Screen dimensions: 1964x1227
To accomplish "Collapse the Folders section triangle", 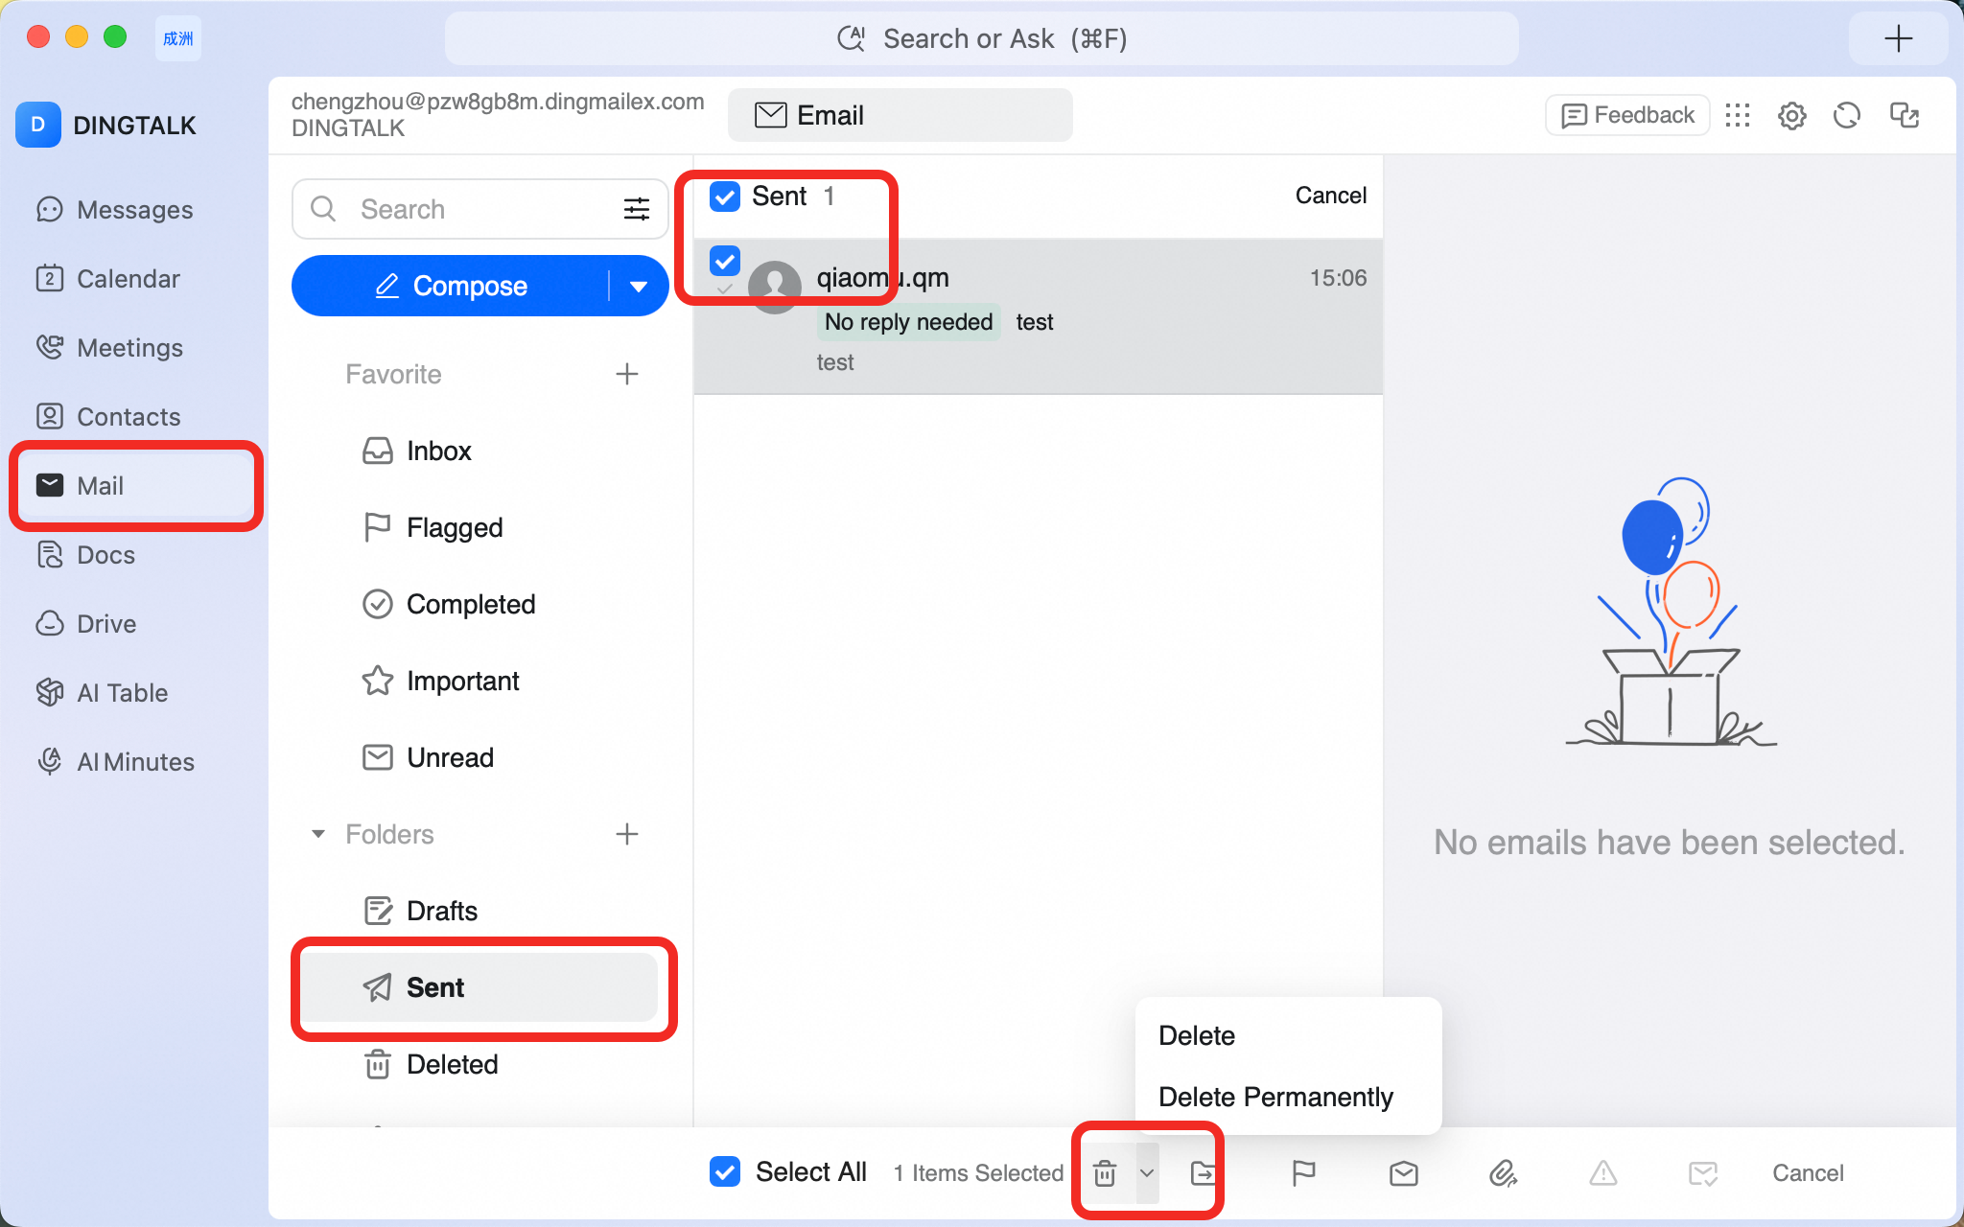I will [x=318, y=834].
